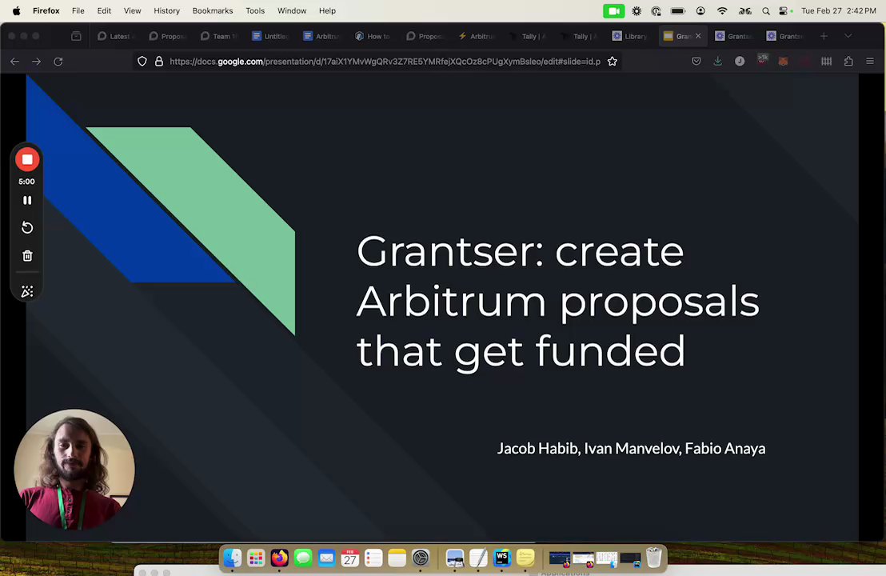Open the Apple menu

click(x=16, y=10)
